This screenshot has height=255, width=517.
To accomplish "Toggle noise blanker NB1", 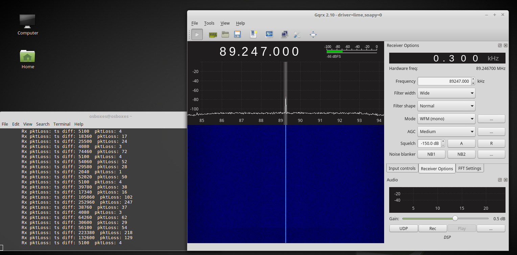I will (x=431, y=154).
